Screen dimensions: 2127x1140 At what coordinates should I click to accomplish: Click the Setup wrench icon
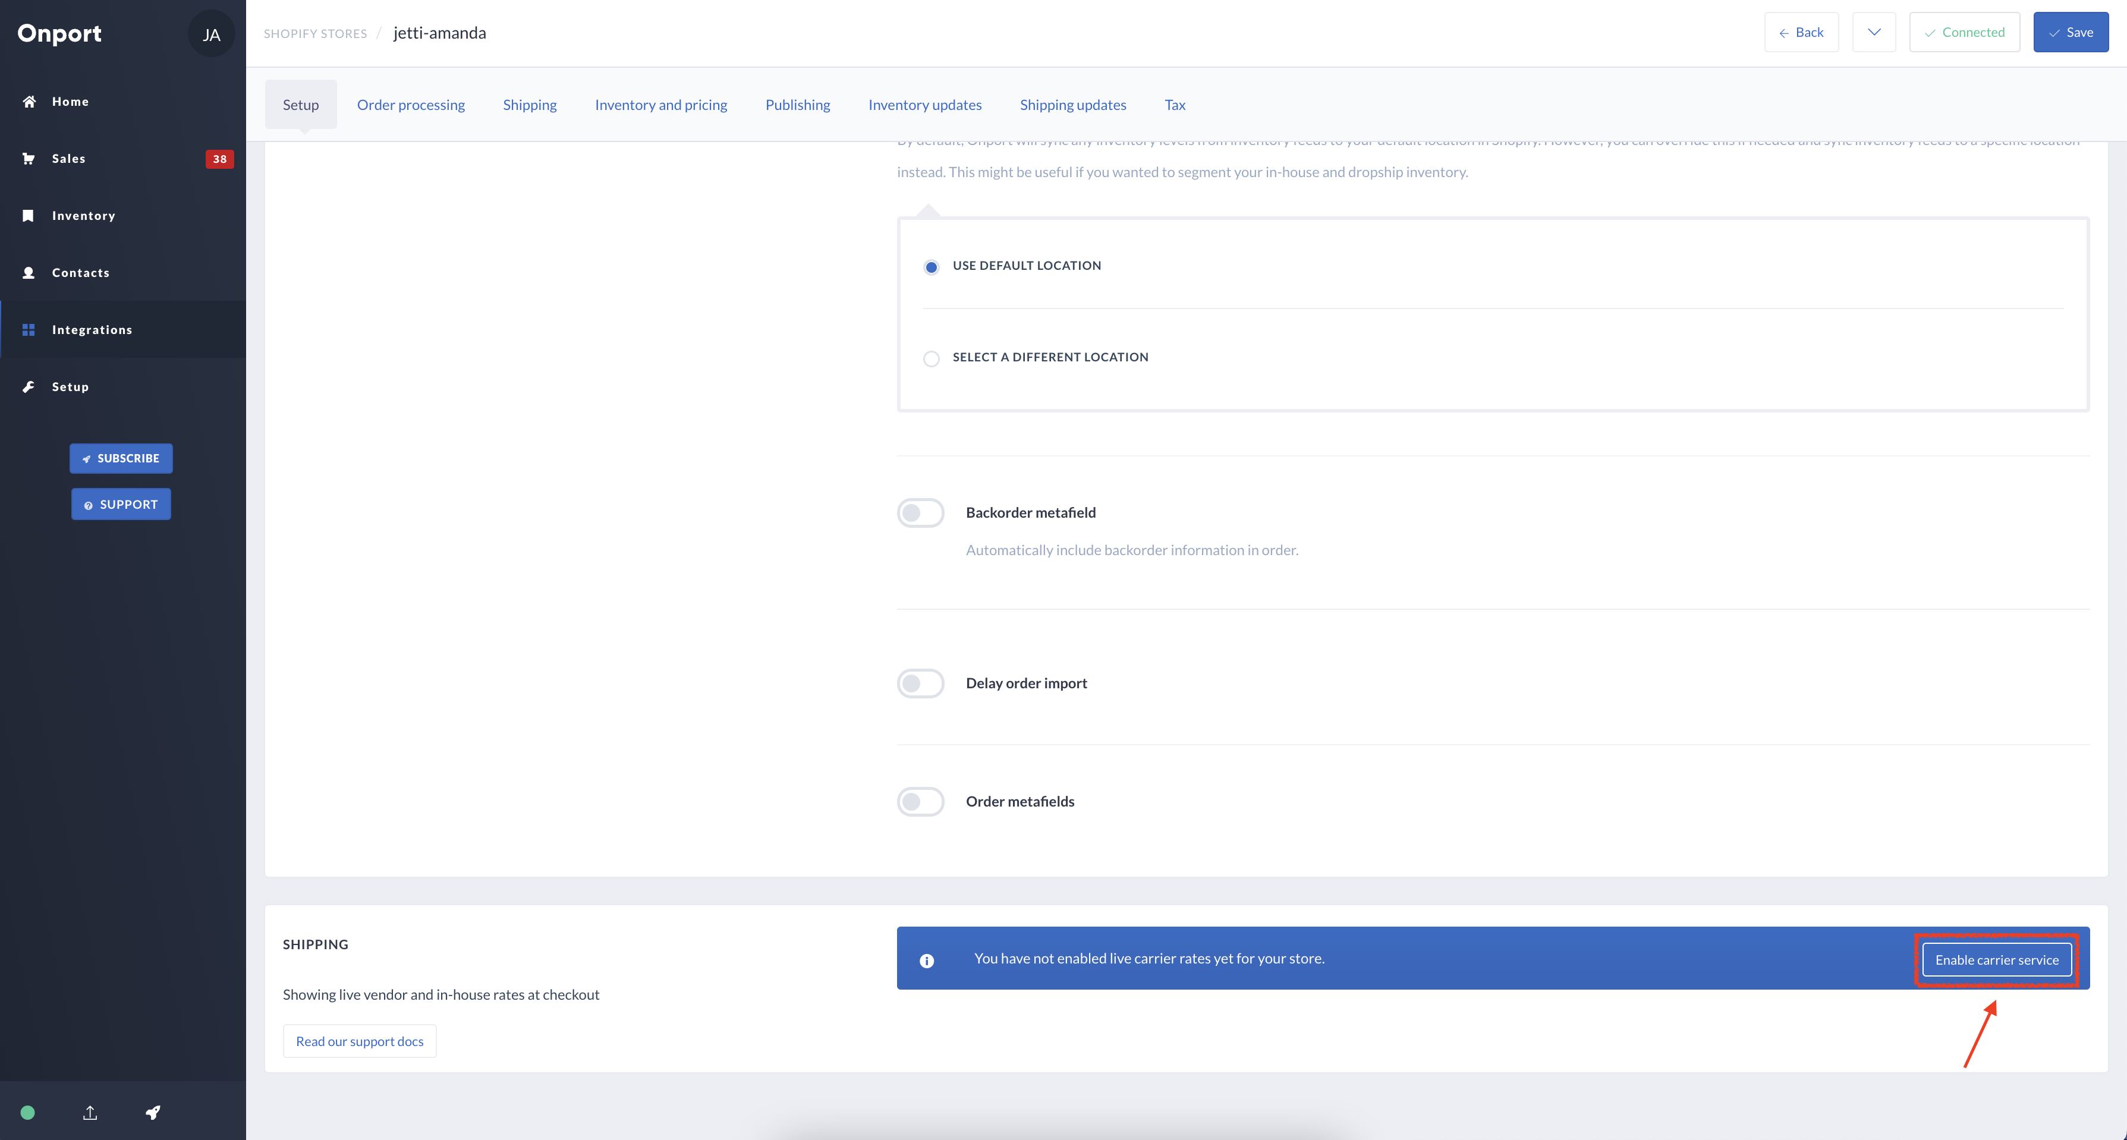(28, 386)
